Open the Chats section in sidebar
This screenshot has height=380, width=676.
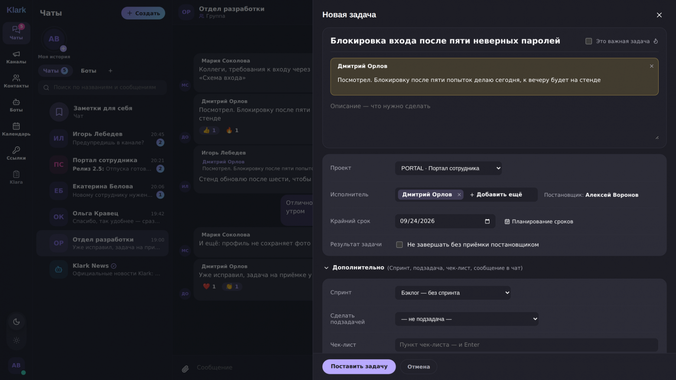click(x=16, y=33)
